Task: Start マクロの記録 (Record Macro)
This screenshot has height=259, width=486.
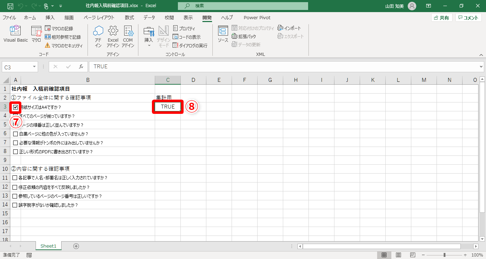Action: (59, 28)
